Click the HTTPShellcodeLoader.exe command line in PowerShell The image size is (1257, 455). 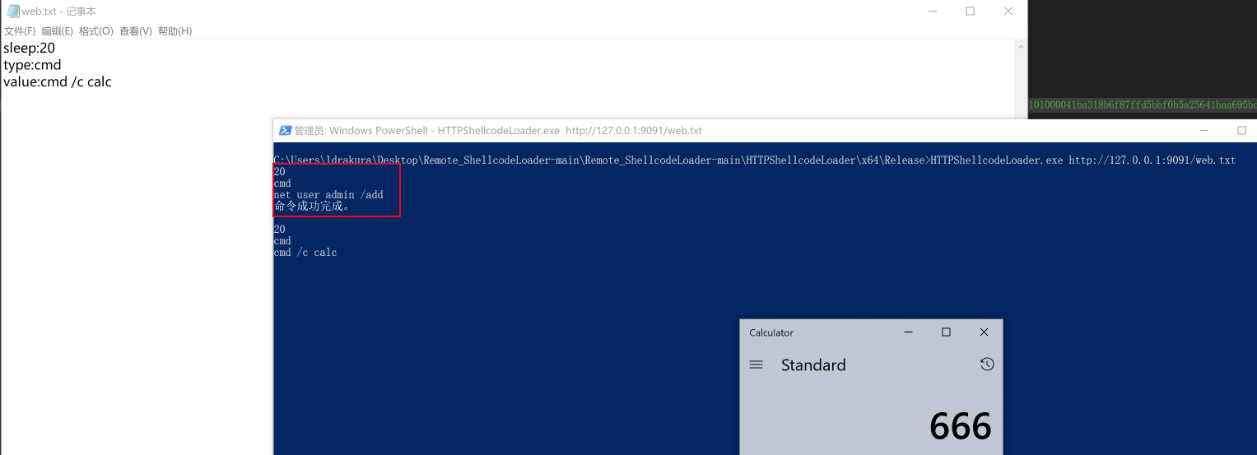tap(755, 160)
